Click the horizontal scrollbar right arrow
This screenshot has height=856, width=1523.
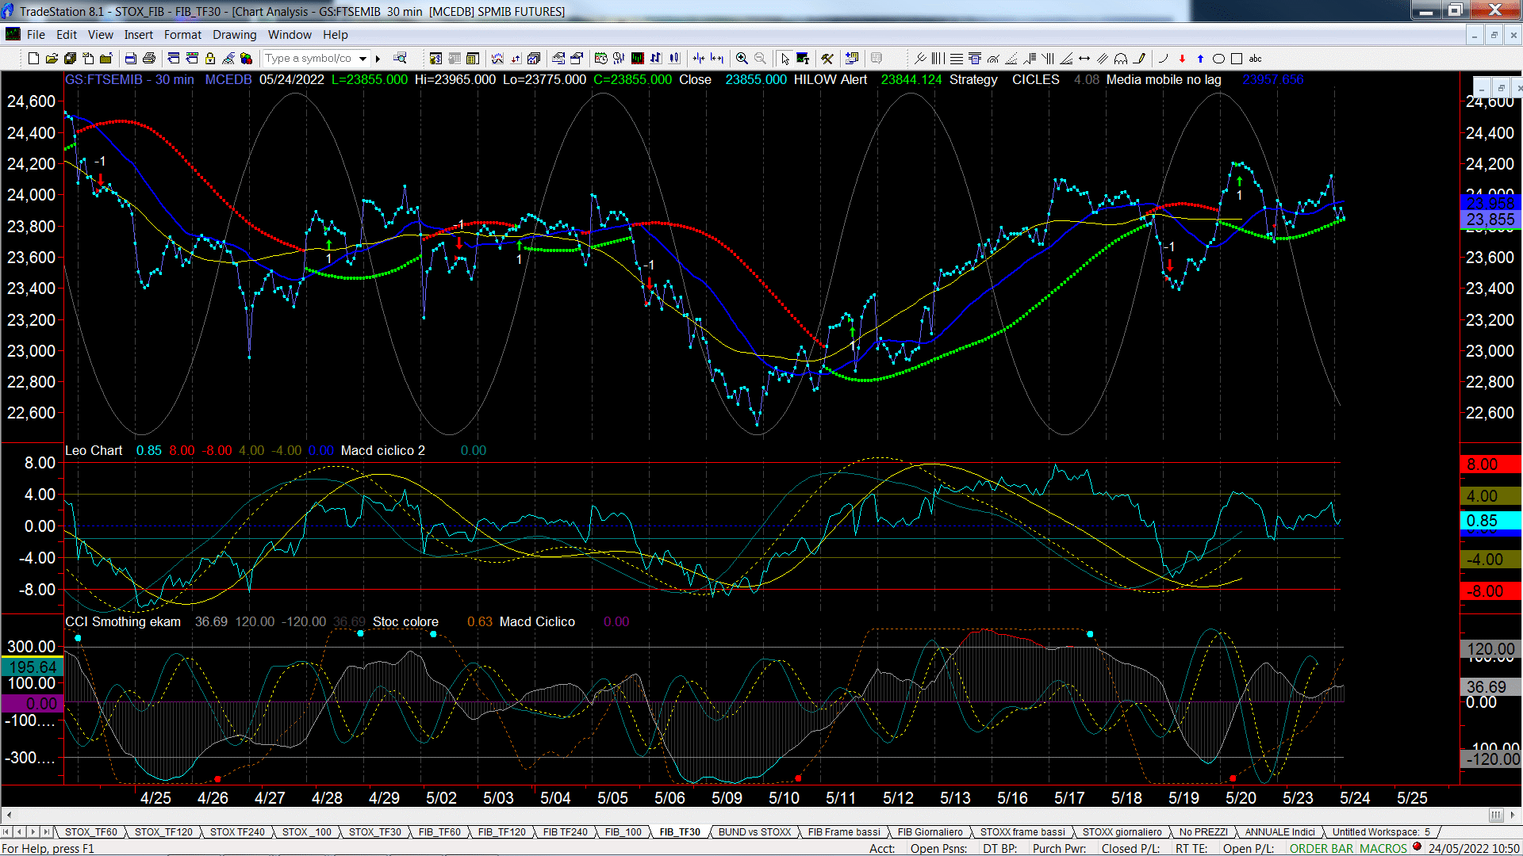[x=1513, y=815]
